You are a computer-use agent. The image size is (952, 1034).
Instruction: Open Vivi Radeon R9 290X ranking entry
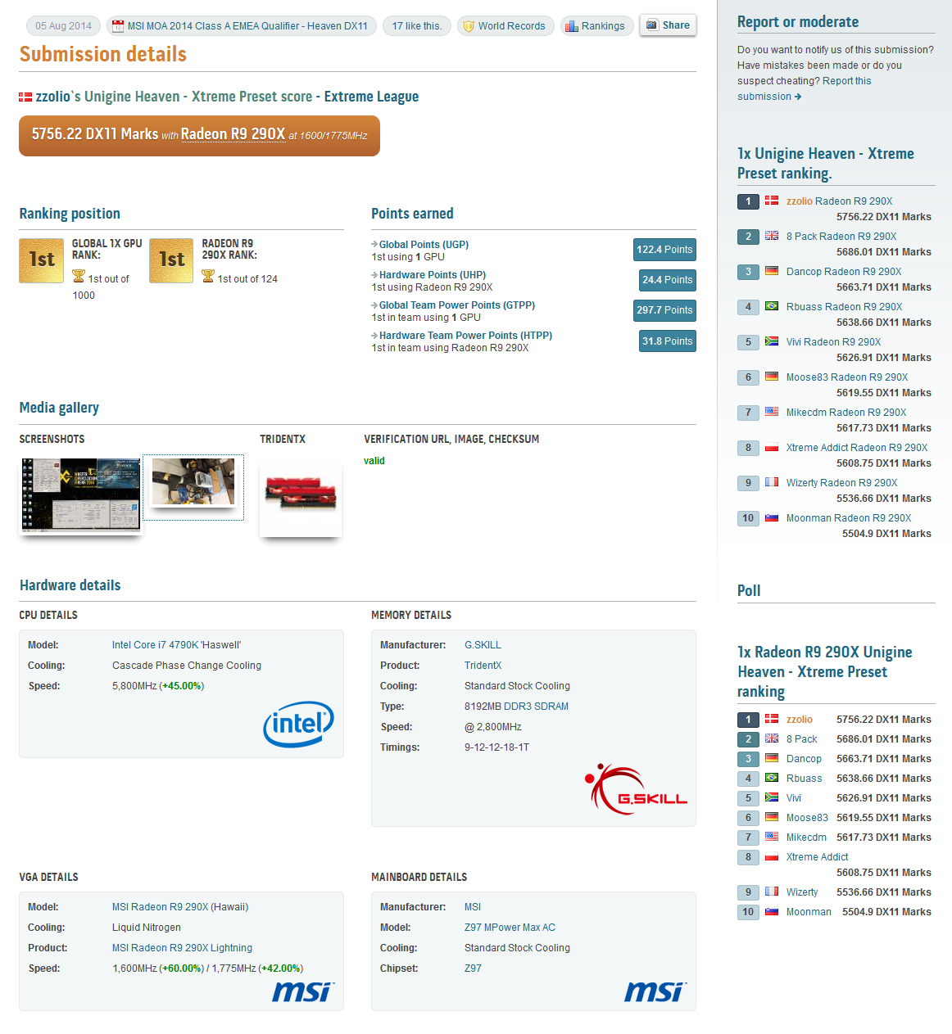click(x=833, y=342)
